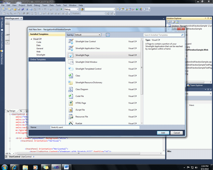
Task: Switch to small icons list view
Action: click(x=104, y=35)
